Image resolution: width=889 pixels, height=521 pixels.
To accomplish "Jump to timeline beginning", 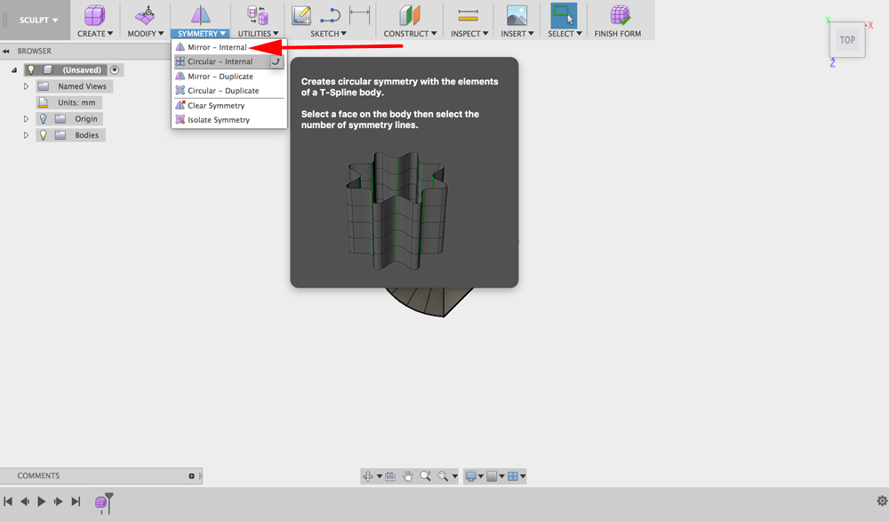I will (8, 501).
